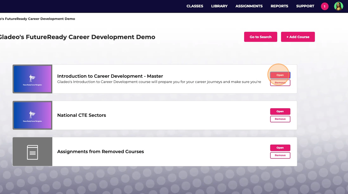Click Assignments from Removed Courses title
Viewport: 348px width, 194px height.
tap(101, 152)
